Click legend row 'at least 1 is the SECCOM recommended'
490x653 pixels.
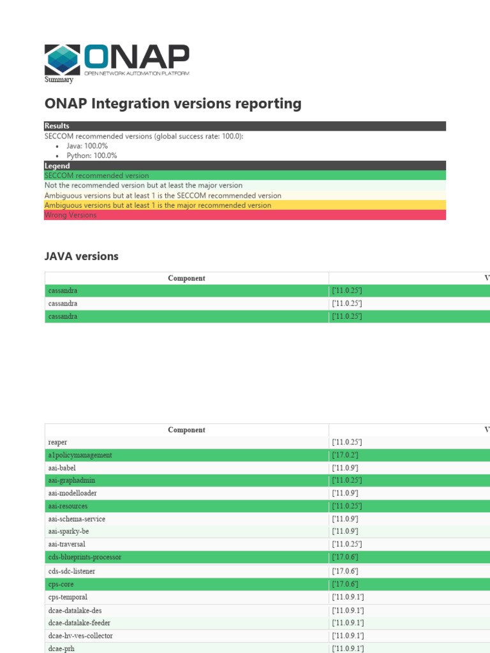click(x=245, y=195)
